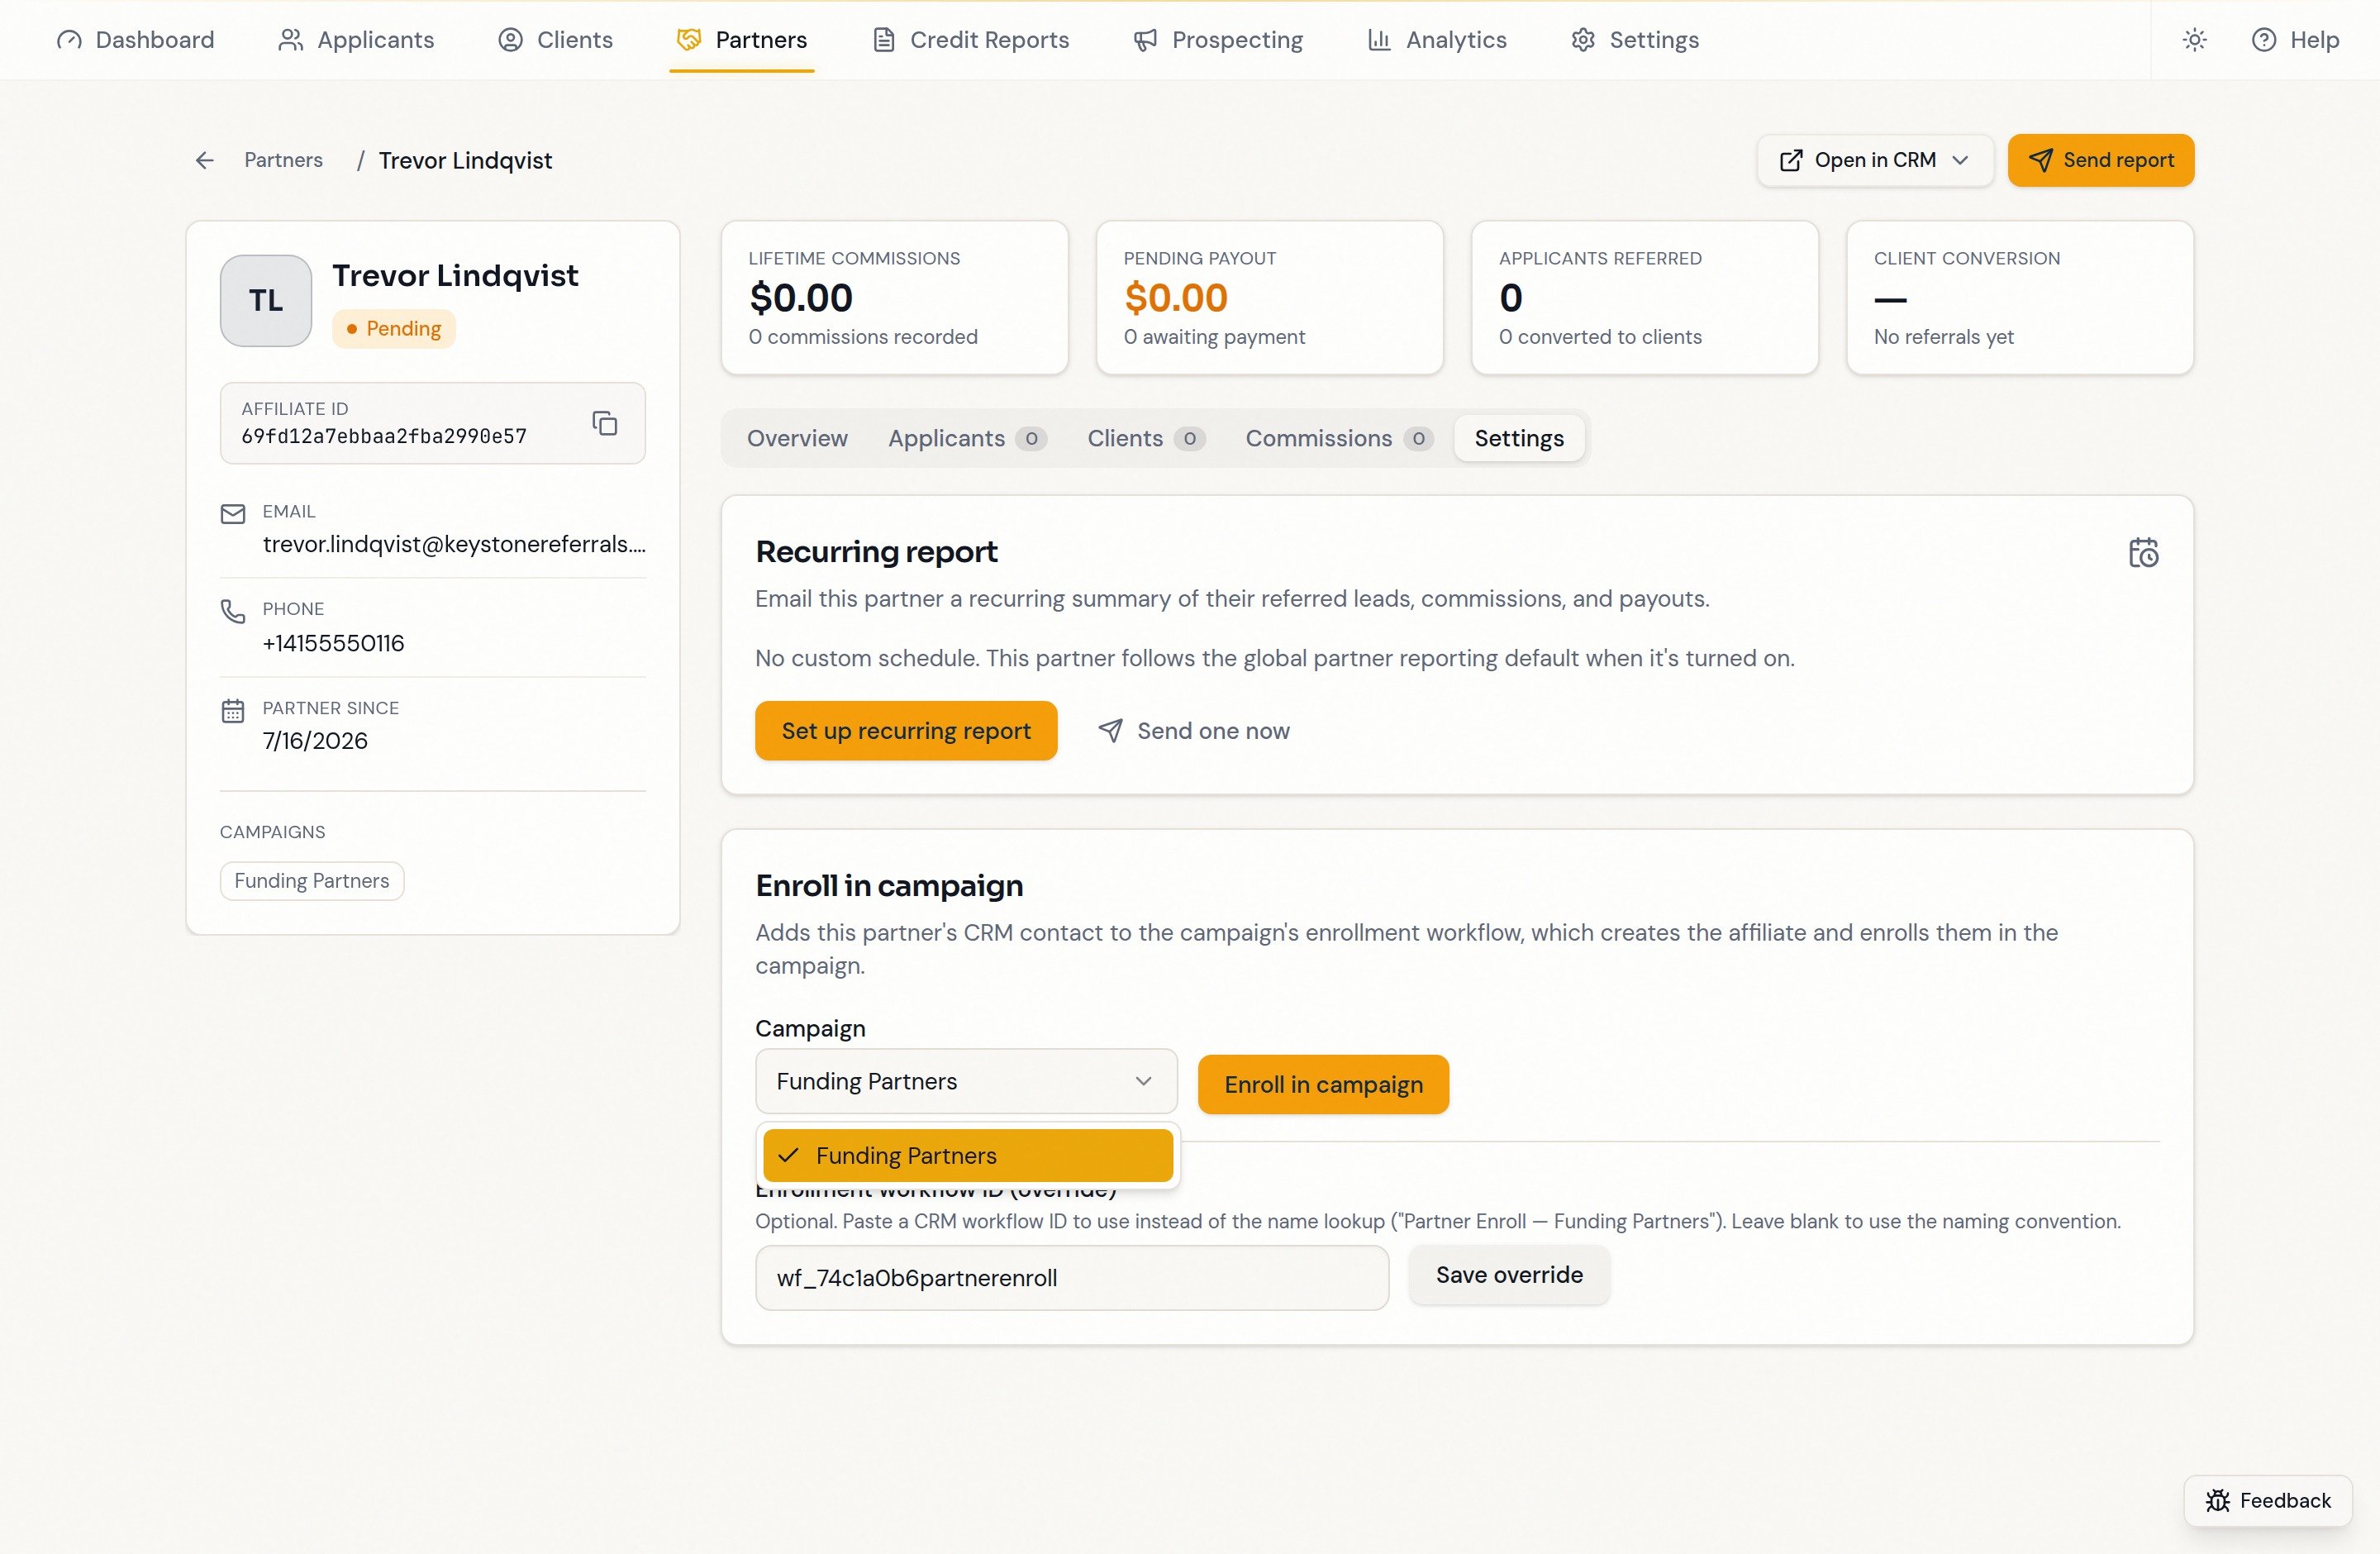Switch to the Clients tab with count

tap(1146, 438)
